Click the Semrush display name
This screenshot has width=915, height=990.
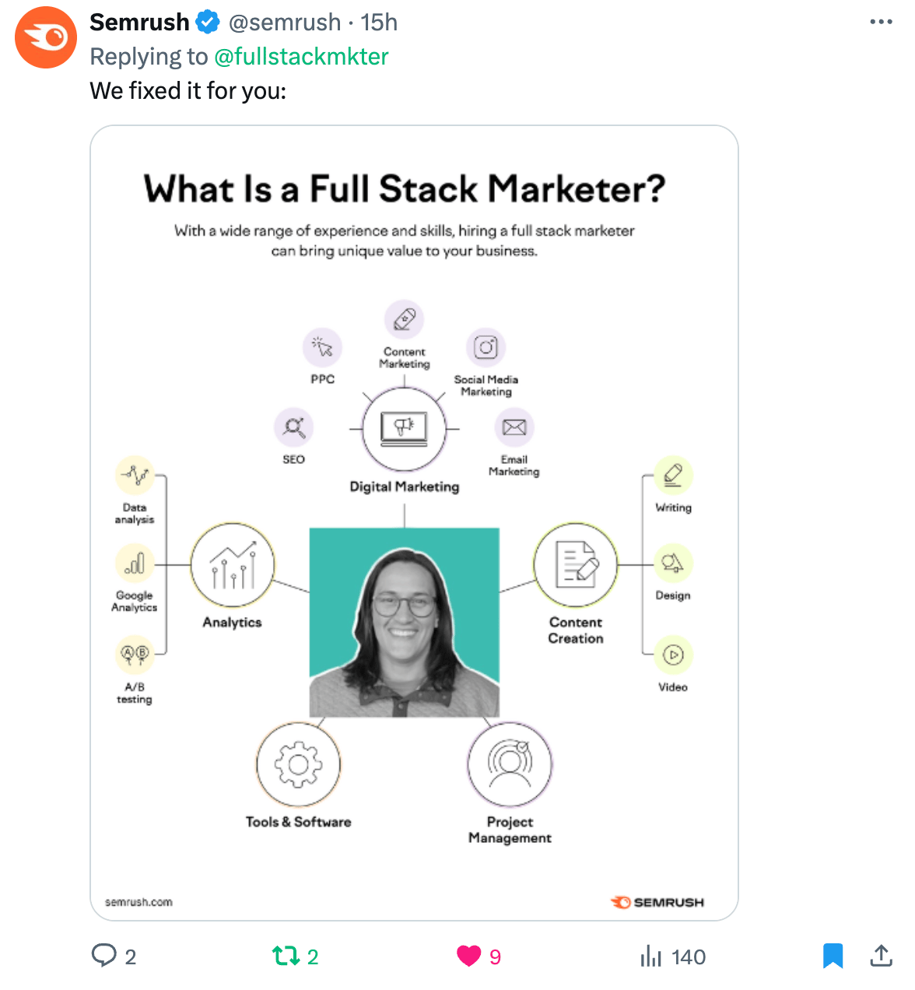pyautogui.click(x=139, y=23)
